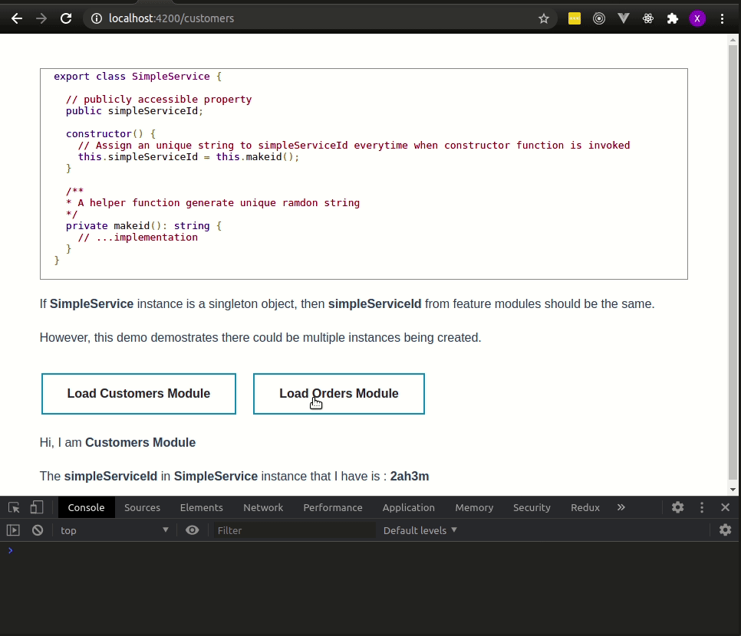741x636 pixels.
Task: Open the Default levels dropdown
Action: coord(419,529)
